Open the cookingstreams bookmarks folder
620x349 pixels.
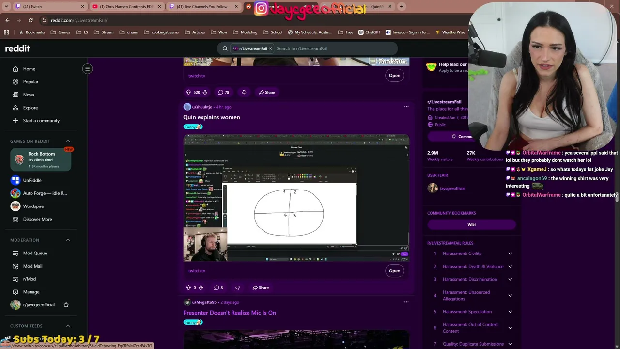tap(161, 32)
